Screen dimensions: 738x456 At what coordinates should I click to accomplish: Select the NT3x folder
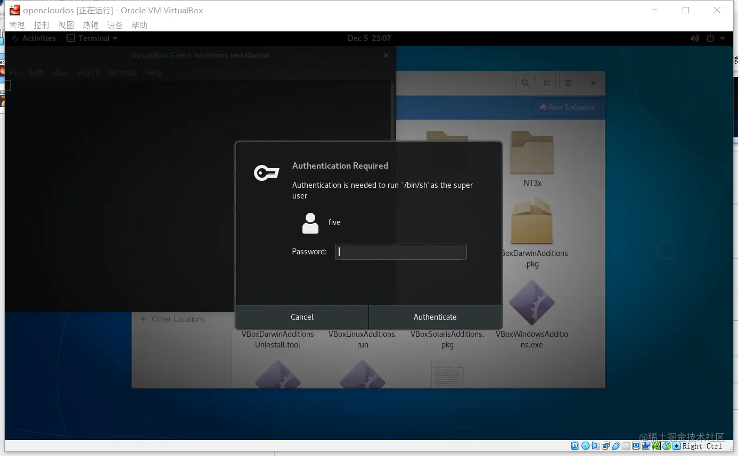pyautogui.click(x=532, y=159)
